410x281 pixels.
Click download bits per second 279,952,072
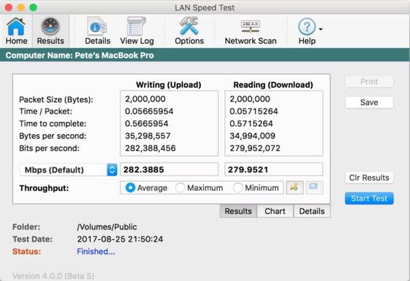(255, 148)
